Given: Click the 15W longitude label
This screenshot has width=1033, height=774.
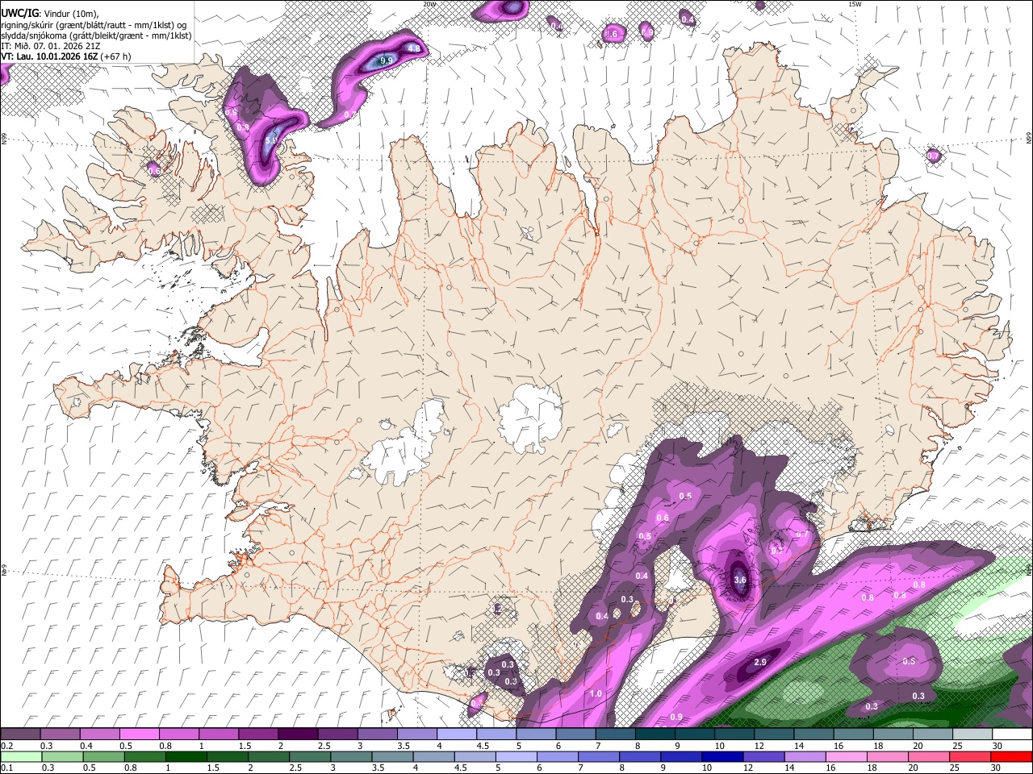Looking at the screenshot, I should pos(855,4).
